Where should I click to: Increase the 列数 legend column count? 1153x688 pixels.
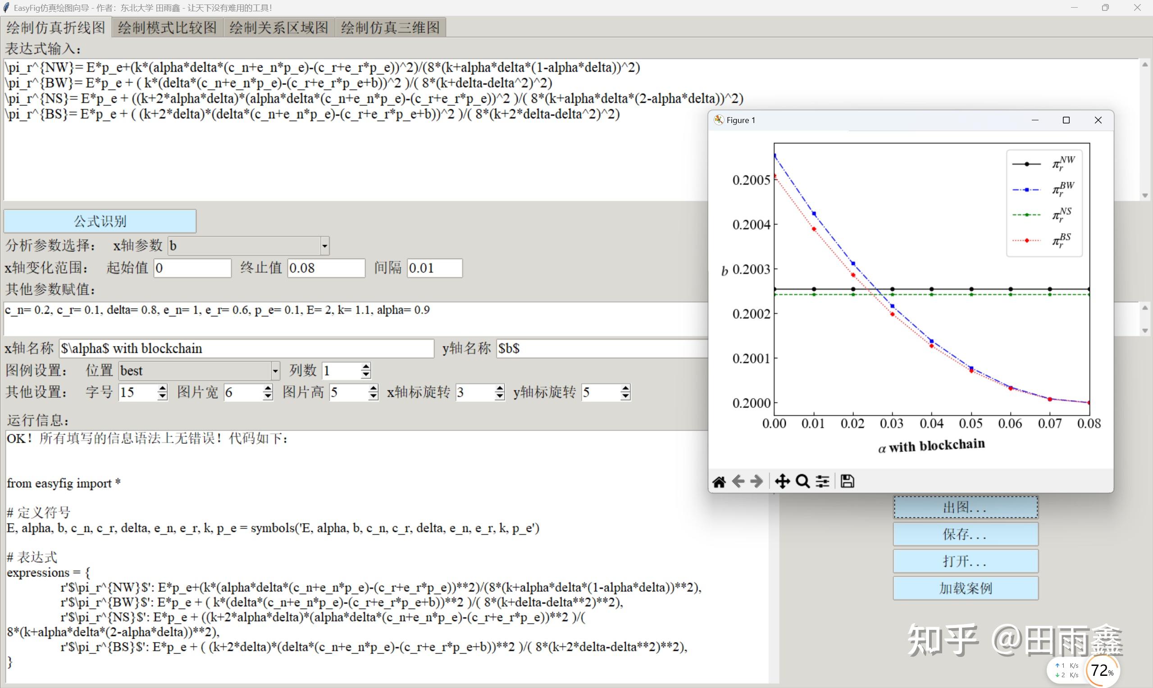click(x=366, y=366)
